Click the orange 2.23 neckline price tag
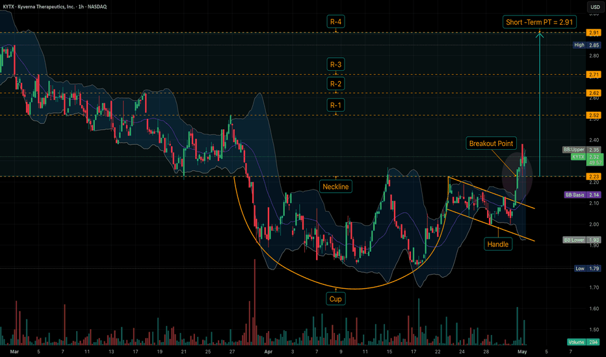This screenshot has height=357, width=606. [594, 177]
